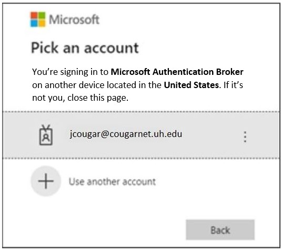Select the jcougar@cougarnet.uh.edu email address
This screenshot has width=281, height=250.
point(126,134)
